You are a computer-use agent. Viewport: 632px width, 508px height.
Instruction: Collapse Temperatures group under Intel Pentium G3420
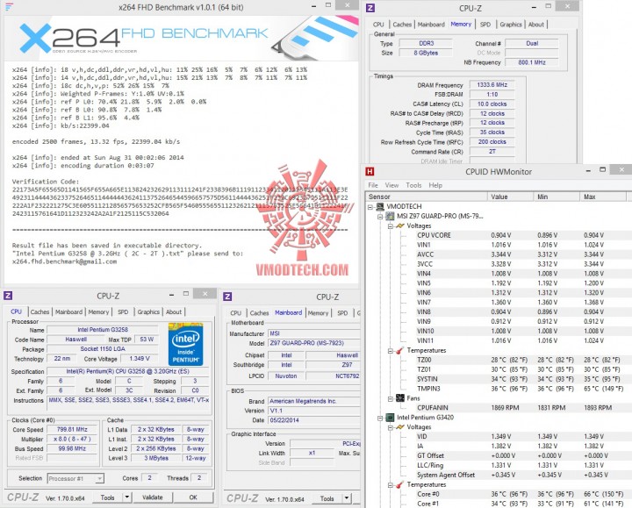click(390, 485)
